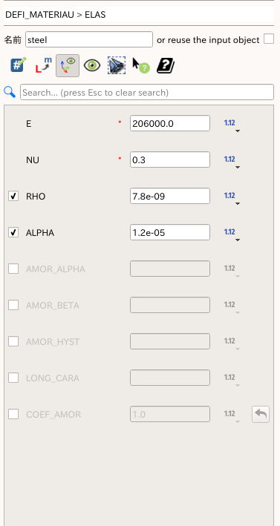Click the AMOR_HYST parameter label

[53, 342]
